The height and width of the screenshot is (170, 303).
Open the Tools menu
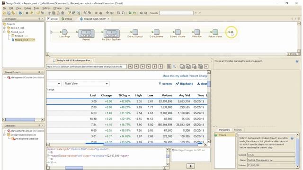[x=36, y=8]
